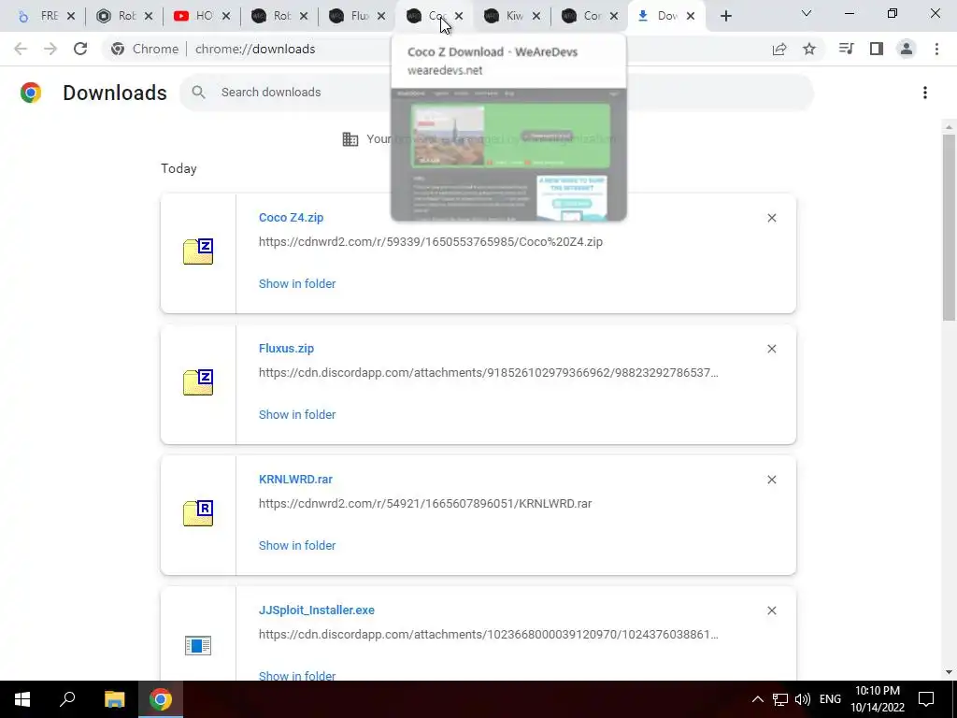Click the JJSploit_Installer.exe file icon
This screenshot has width=957, height=718.
(x=198, y=645)
